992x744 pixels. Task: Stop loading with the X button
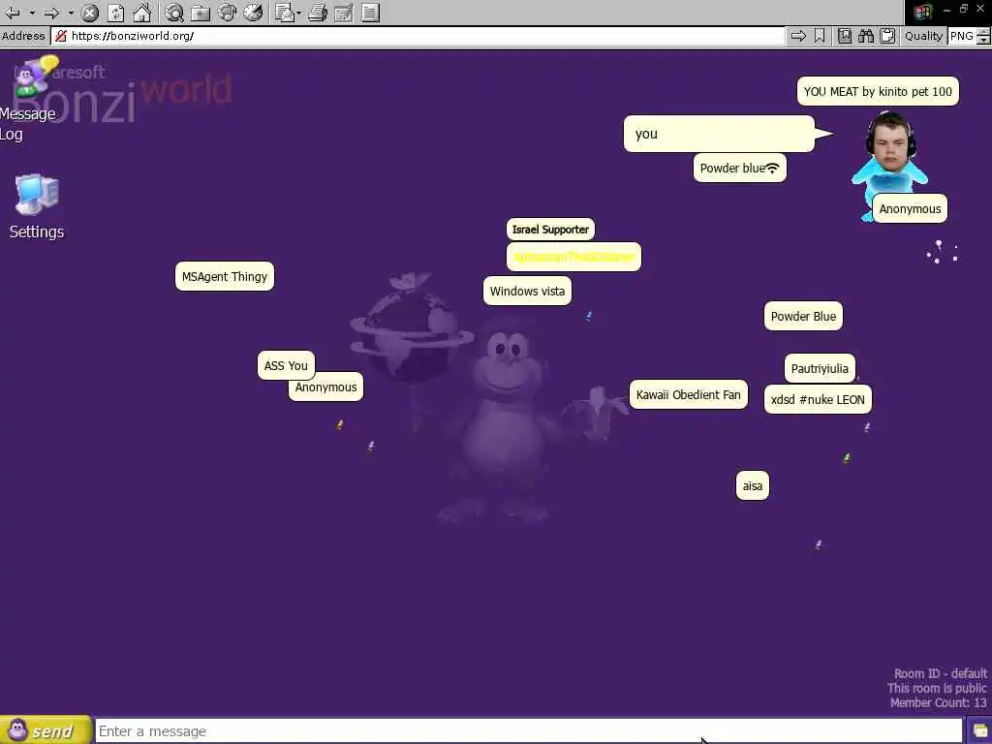(x=90, y=12)
